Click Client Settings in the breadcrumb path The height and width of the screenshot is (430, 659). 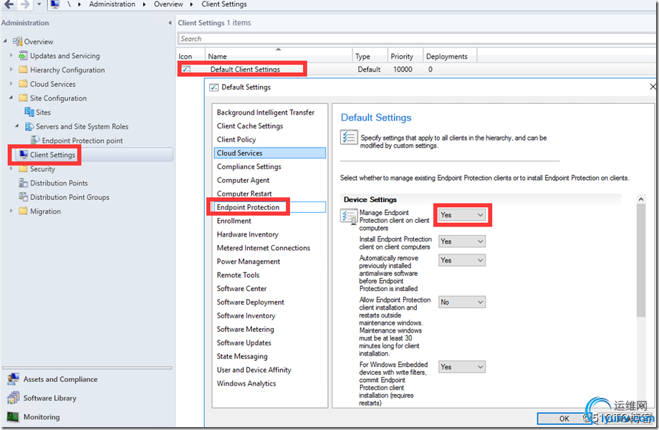coord(224,4)
